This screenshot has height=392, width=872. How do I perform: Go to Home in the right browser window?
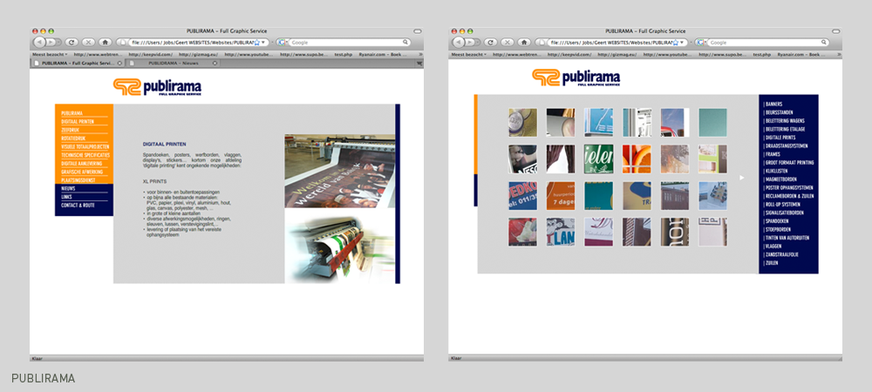point(524,42)
